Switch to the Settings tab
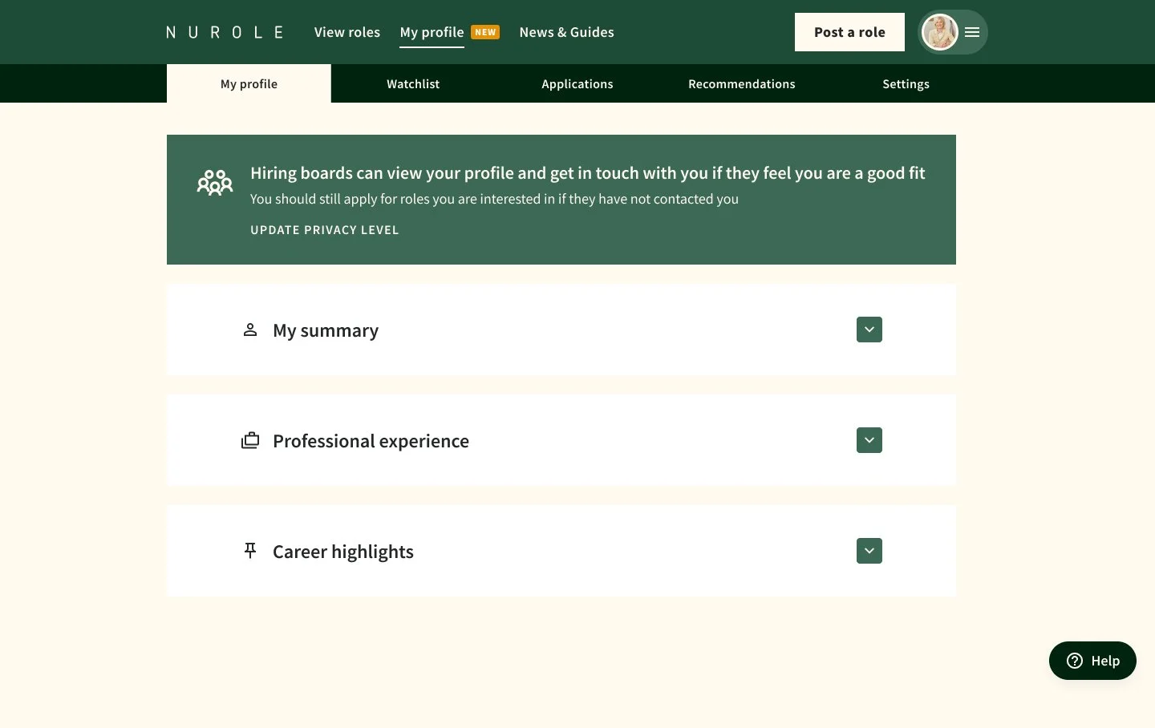 pos(906,83)
